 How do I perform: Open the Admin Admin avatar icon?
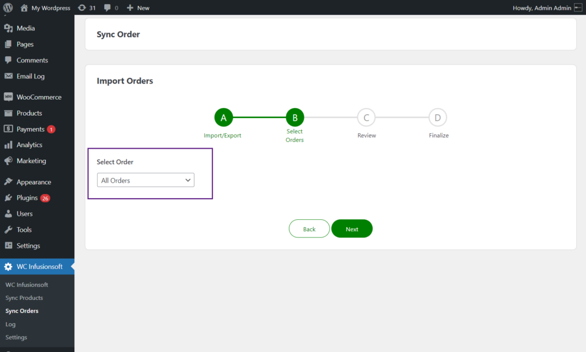tap(578, 7)
